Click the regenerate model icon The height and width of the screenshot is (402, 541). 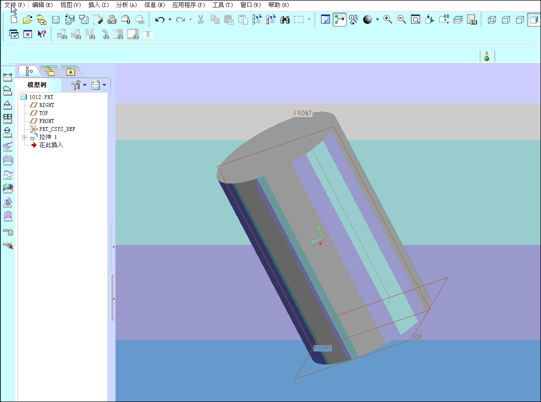[256, 19]
